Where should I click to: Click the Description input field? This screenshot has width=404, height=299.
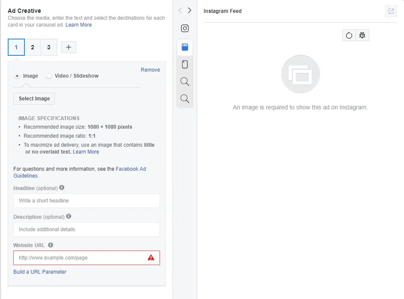click(x=87, y=230)
